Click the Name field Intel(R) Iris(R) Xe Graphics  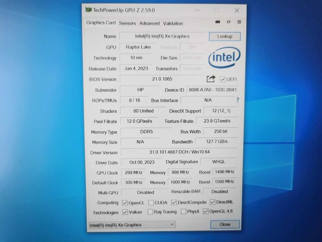point(162,36)
